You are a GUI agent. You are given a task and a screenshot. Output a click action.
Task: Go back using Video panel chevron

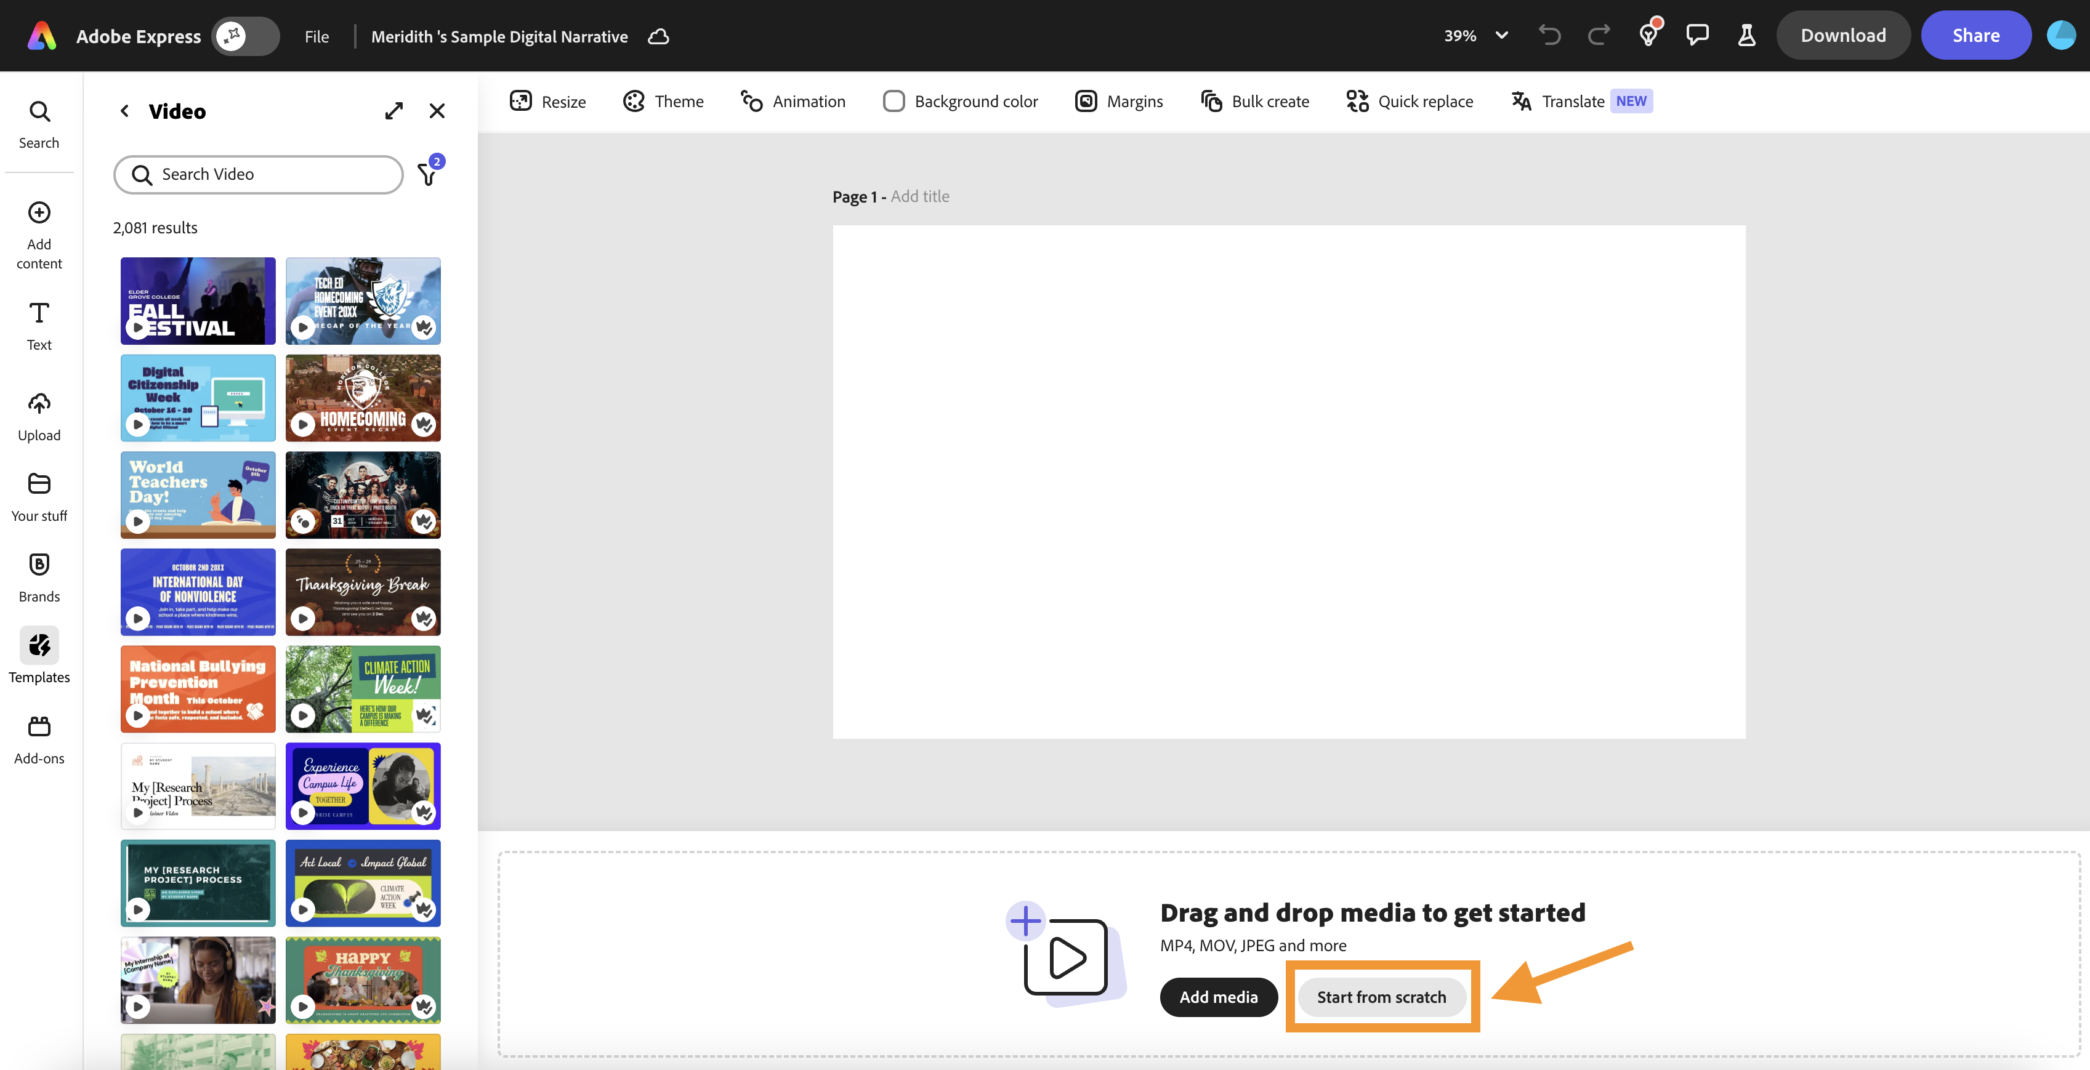(x=125, y=111)
